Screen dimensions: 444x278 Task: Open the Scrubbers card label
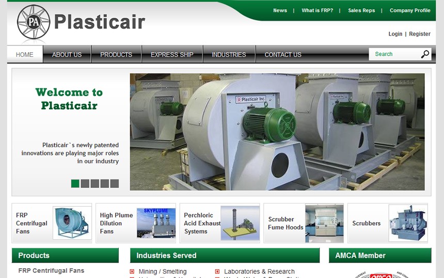point(367,223)
